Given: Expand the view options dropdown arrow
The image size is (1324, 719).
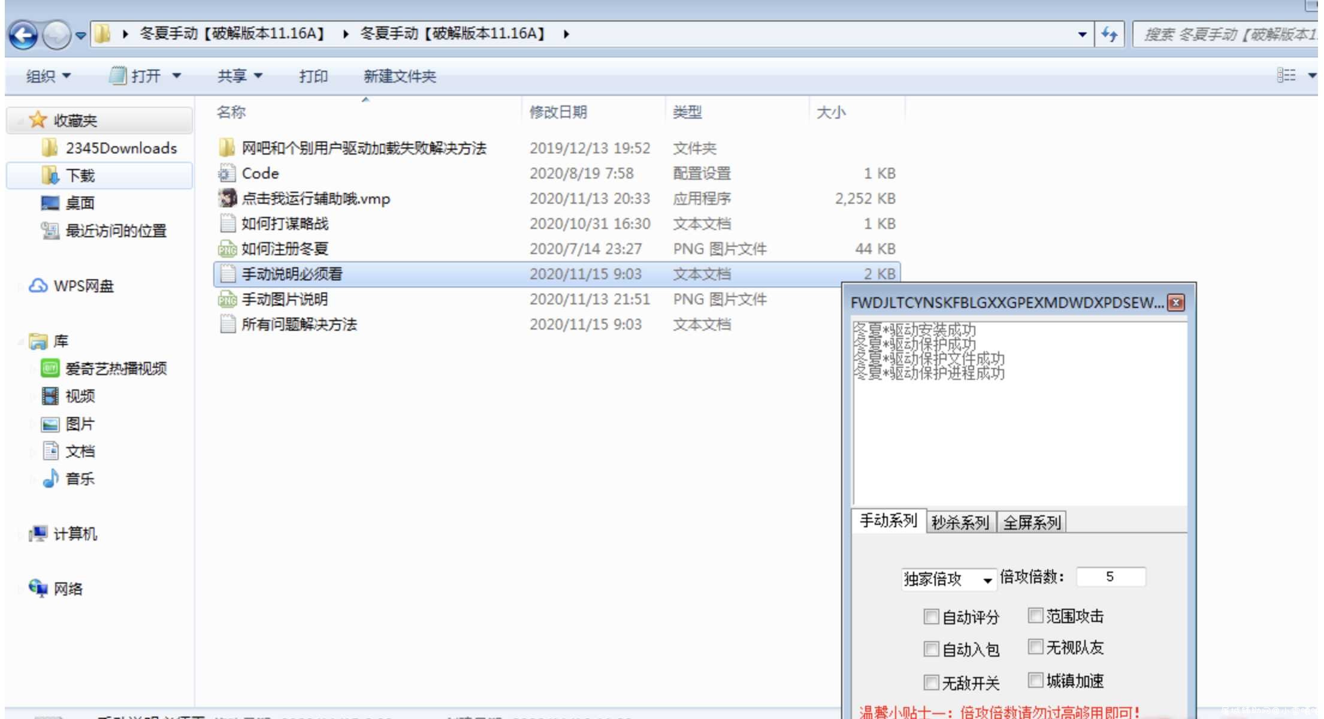Looking at the screenshot, I should [1312, 75].
